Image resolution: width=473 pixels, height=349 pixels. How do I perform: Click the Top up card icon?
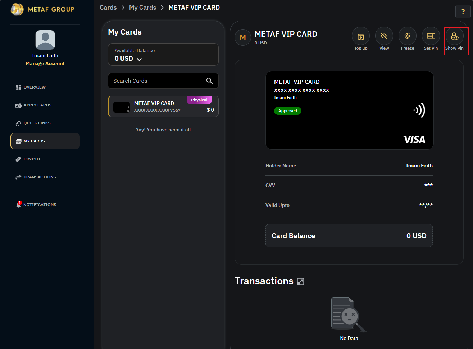pos(361,36)
